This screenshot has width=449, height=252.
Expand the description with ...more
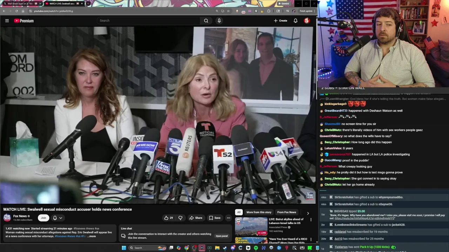[92, 236]
